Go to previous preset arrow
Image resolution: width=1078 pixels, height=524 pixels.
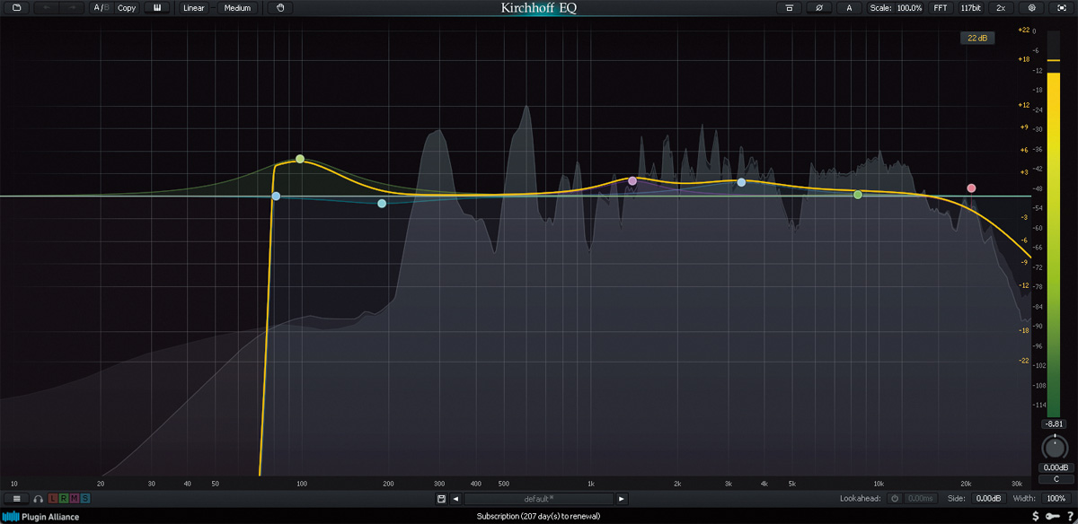click(x=456, y=498)
